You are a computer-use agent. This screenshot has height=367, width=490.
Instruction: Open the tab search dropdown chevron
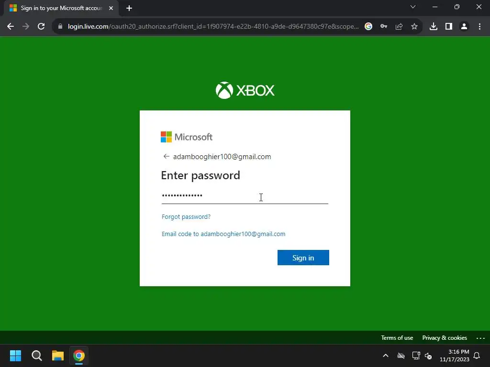[413, 7]
